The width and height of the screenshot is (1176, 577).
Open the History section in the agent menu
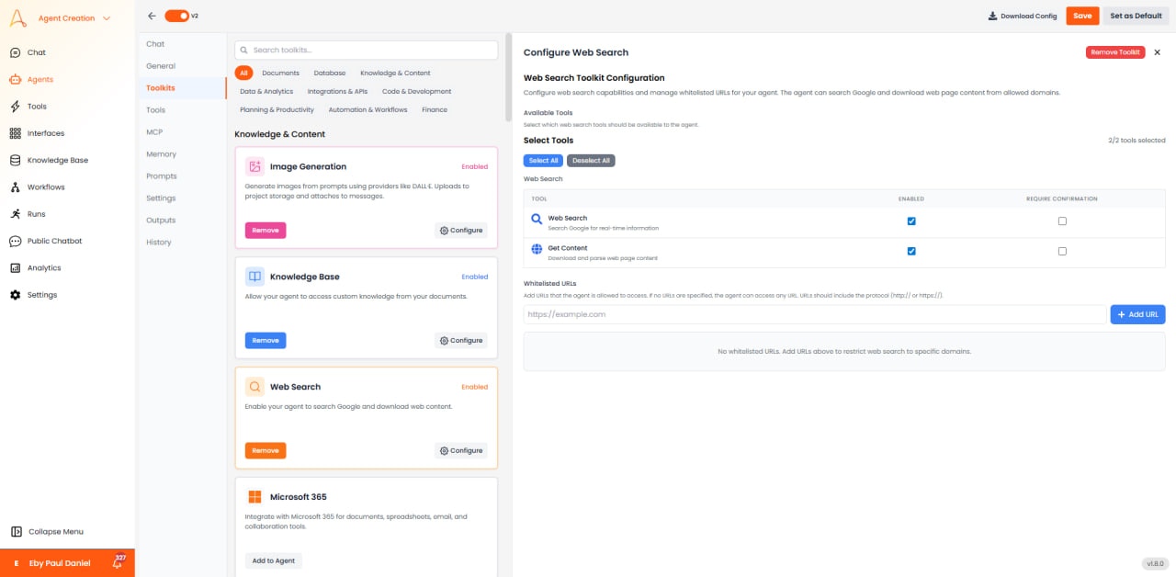coord(157,242)
